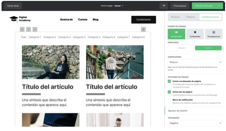Click the Edición finalizada button
The height and width of the screenshot is (131, 226).
click(x=204, y=6)
